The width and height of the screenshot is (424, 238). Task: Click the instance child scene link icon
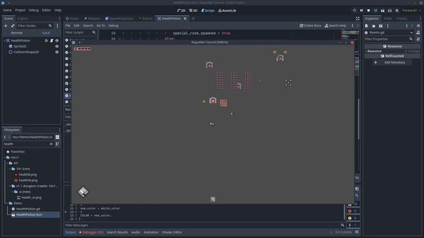pyautogui.click(x=13, y=26)
